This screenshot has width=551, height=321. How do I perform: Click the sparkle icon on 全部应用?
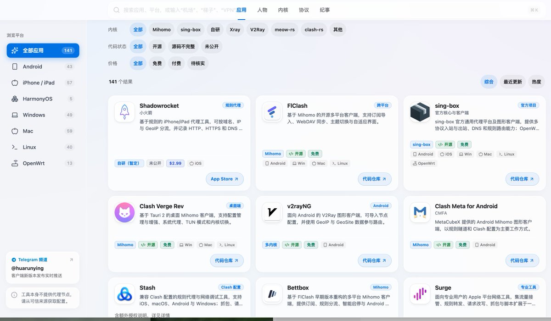tap(15, 50)
